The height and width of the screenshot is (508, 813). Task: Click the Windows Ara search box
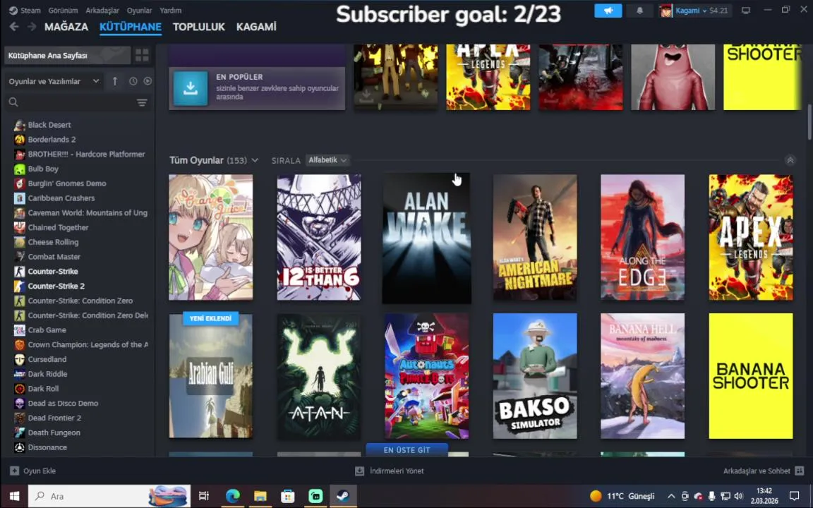point(109,496)
